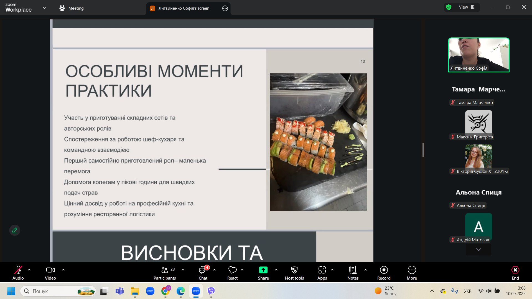Open the Chat panel
The height and width of the screenshot is (299, 532).
[203, 273]
